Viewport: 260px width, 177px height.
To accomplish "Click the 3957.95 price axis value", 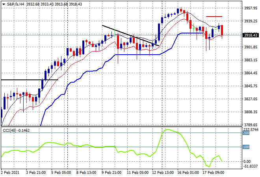I will (251, 8).
